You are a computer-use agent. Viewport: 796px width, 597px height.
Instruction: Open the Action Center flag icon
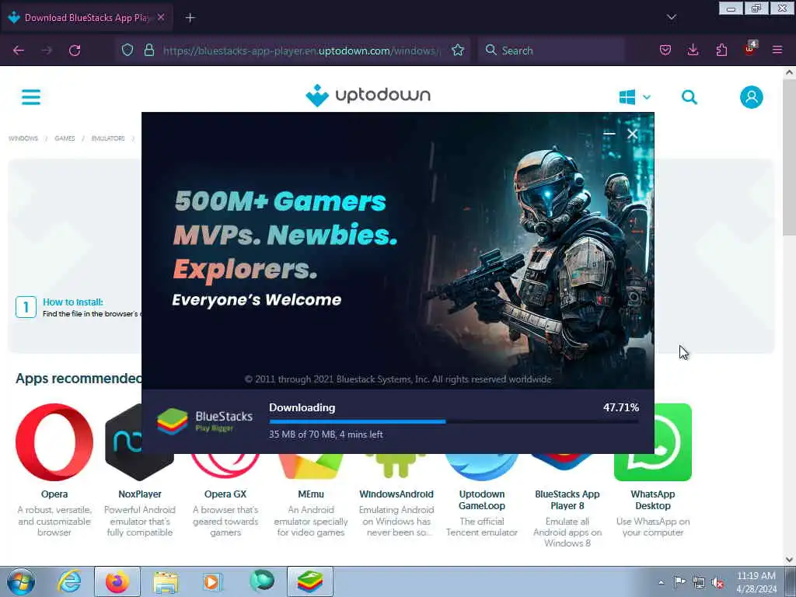point(679,581)
